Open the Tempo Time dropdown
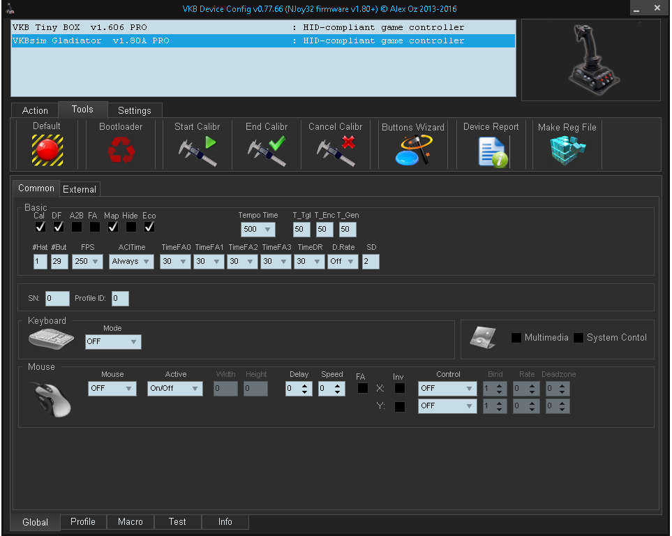The width and height of the screenshot is (672, 536). tap(257, 230)
